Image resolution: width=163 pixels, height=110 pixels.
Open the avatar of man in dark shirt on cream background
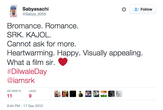pyautogui.click(x=80, y=94)
